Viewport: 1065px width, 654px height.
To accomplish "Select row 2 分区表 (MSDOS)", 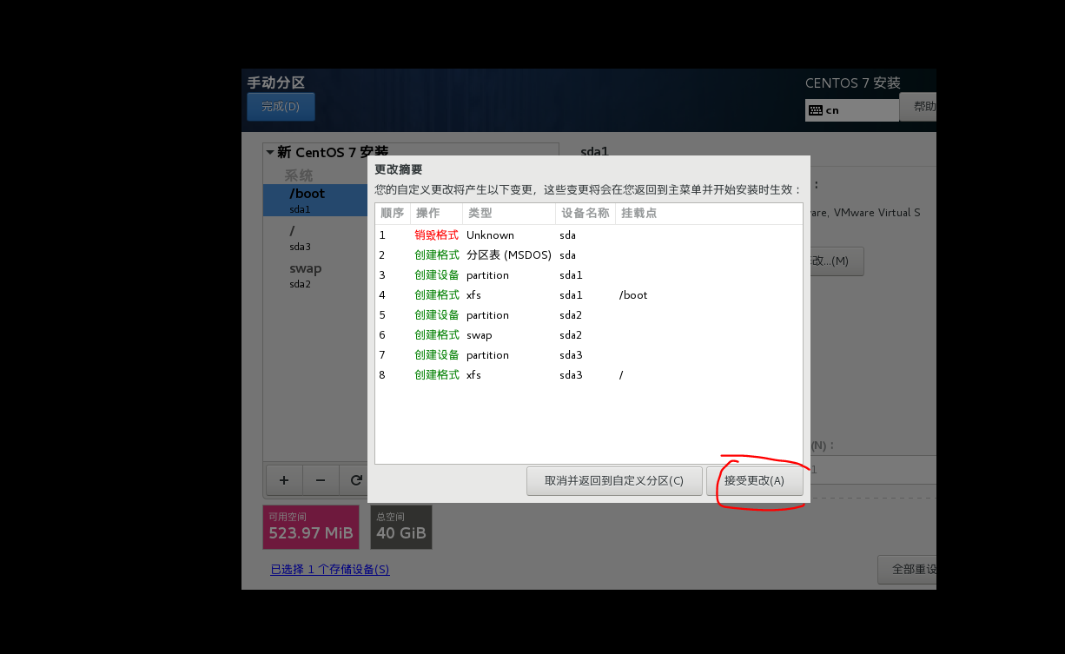I will (x=589, y=255).
